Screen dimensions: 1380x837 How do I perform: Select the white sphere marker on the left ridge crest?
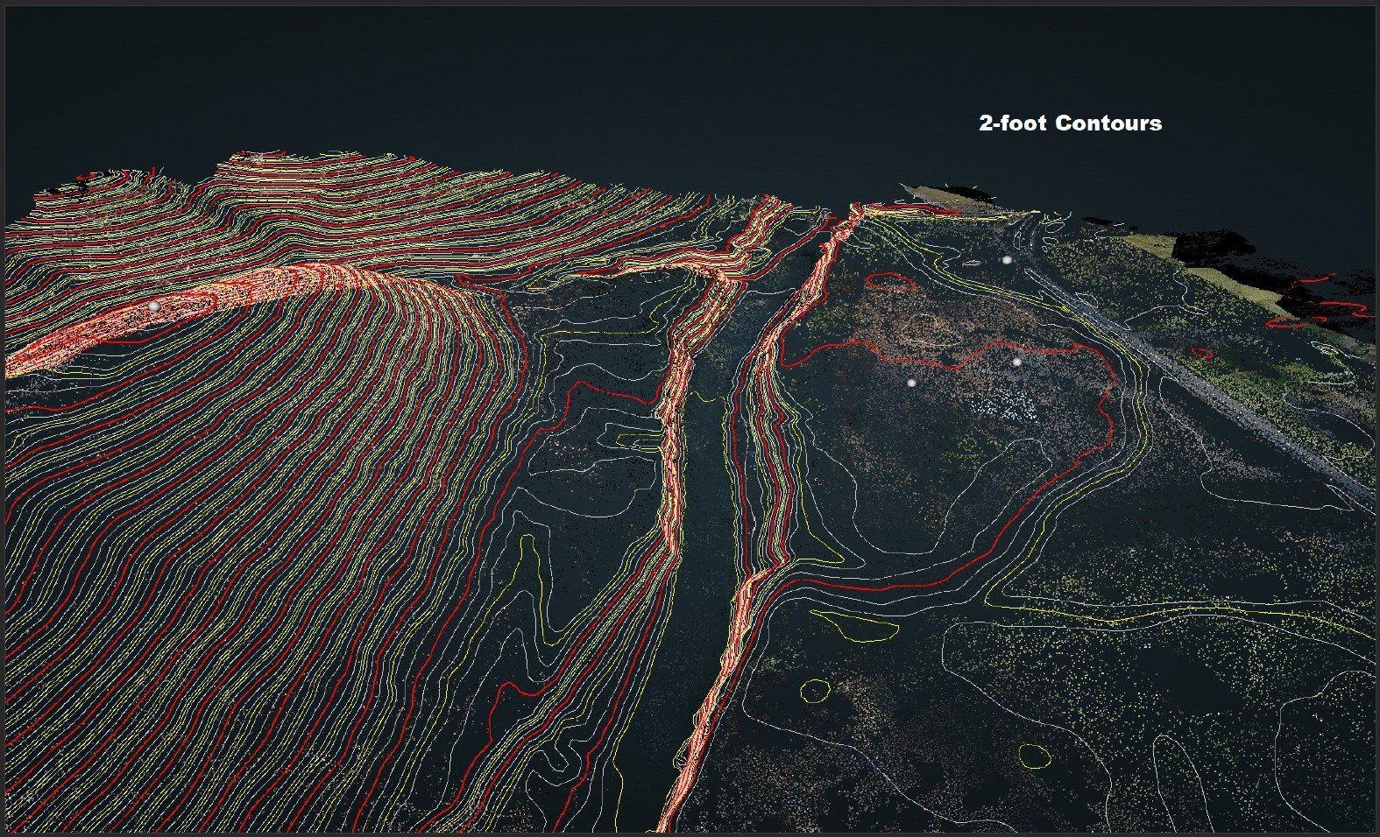153,306
